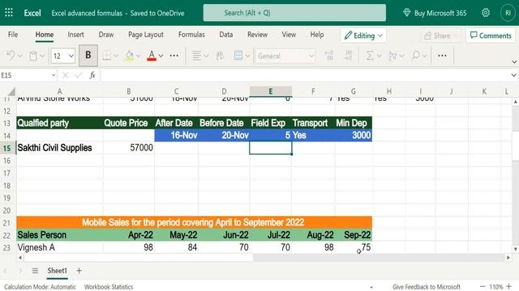Open the all sheets list icon
The image size is (519, 291).
point(35,271)
